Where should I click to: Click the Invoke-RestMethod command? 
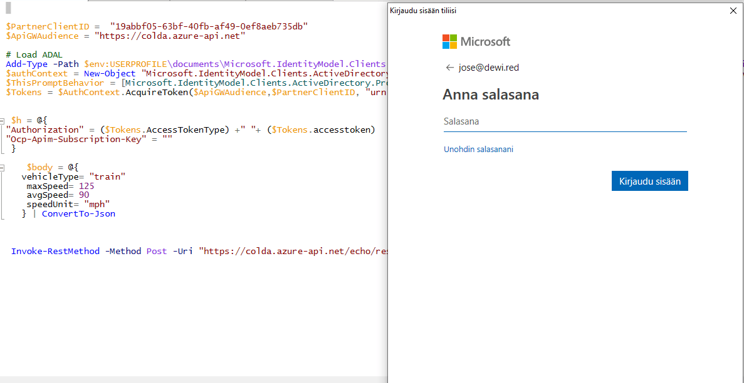[55, 251]
